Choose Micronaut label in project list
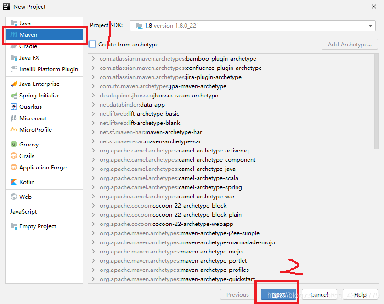The width and height of the screenshot is (384, 304). tap(33, 118)
